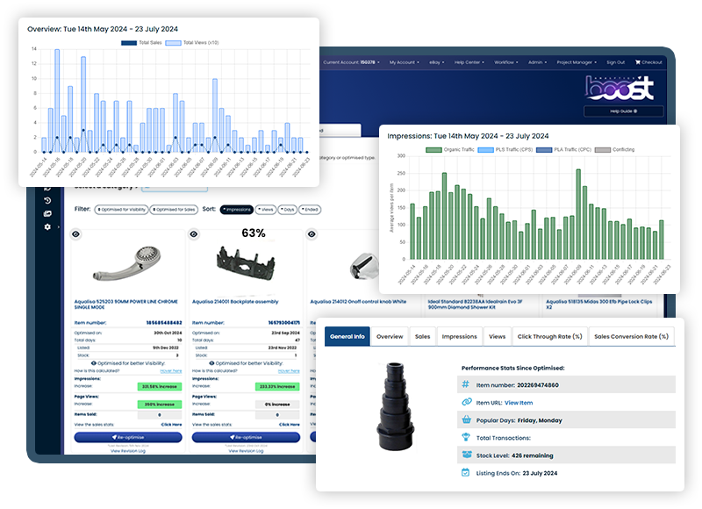Click the basket icon beside Popular Days
Screen dimensions: 702x509
pos(465,419)
